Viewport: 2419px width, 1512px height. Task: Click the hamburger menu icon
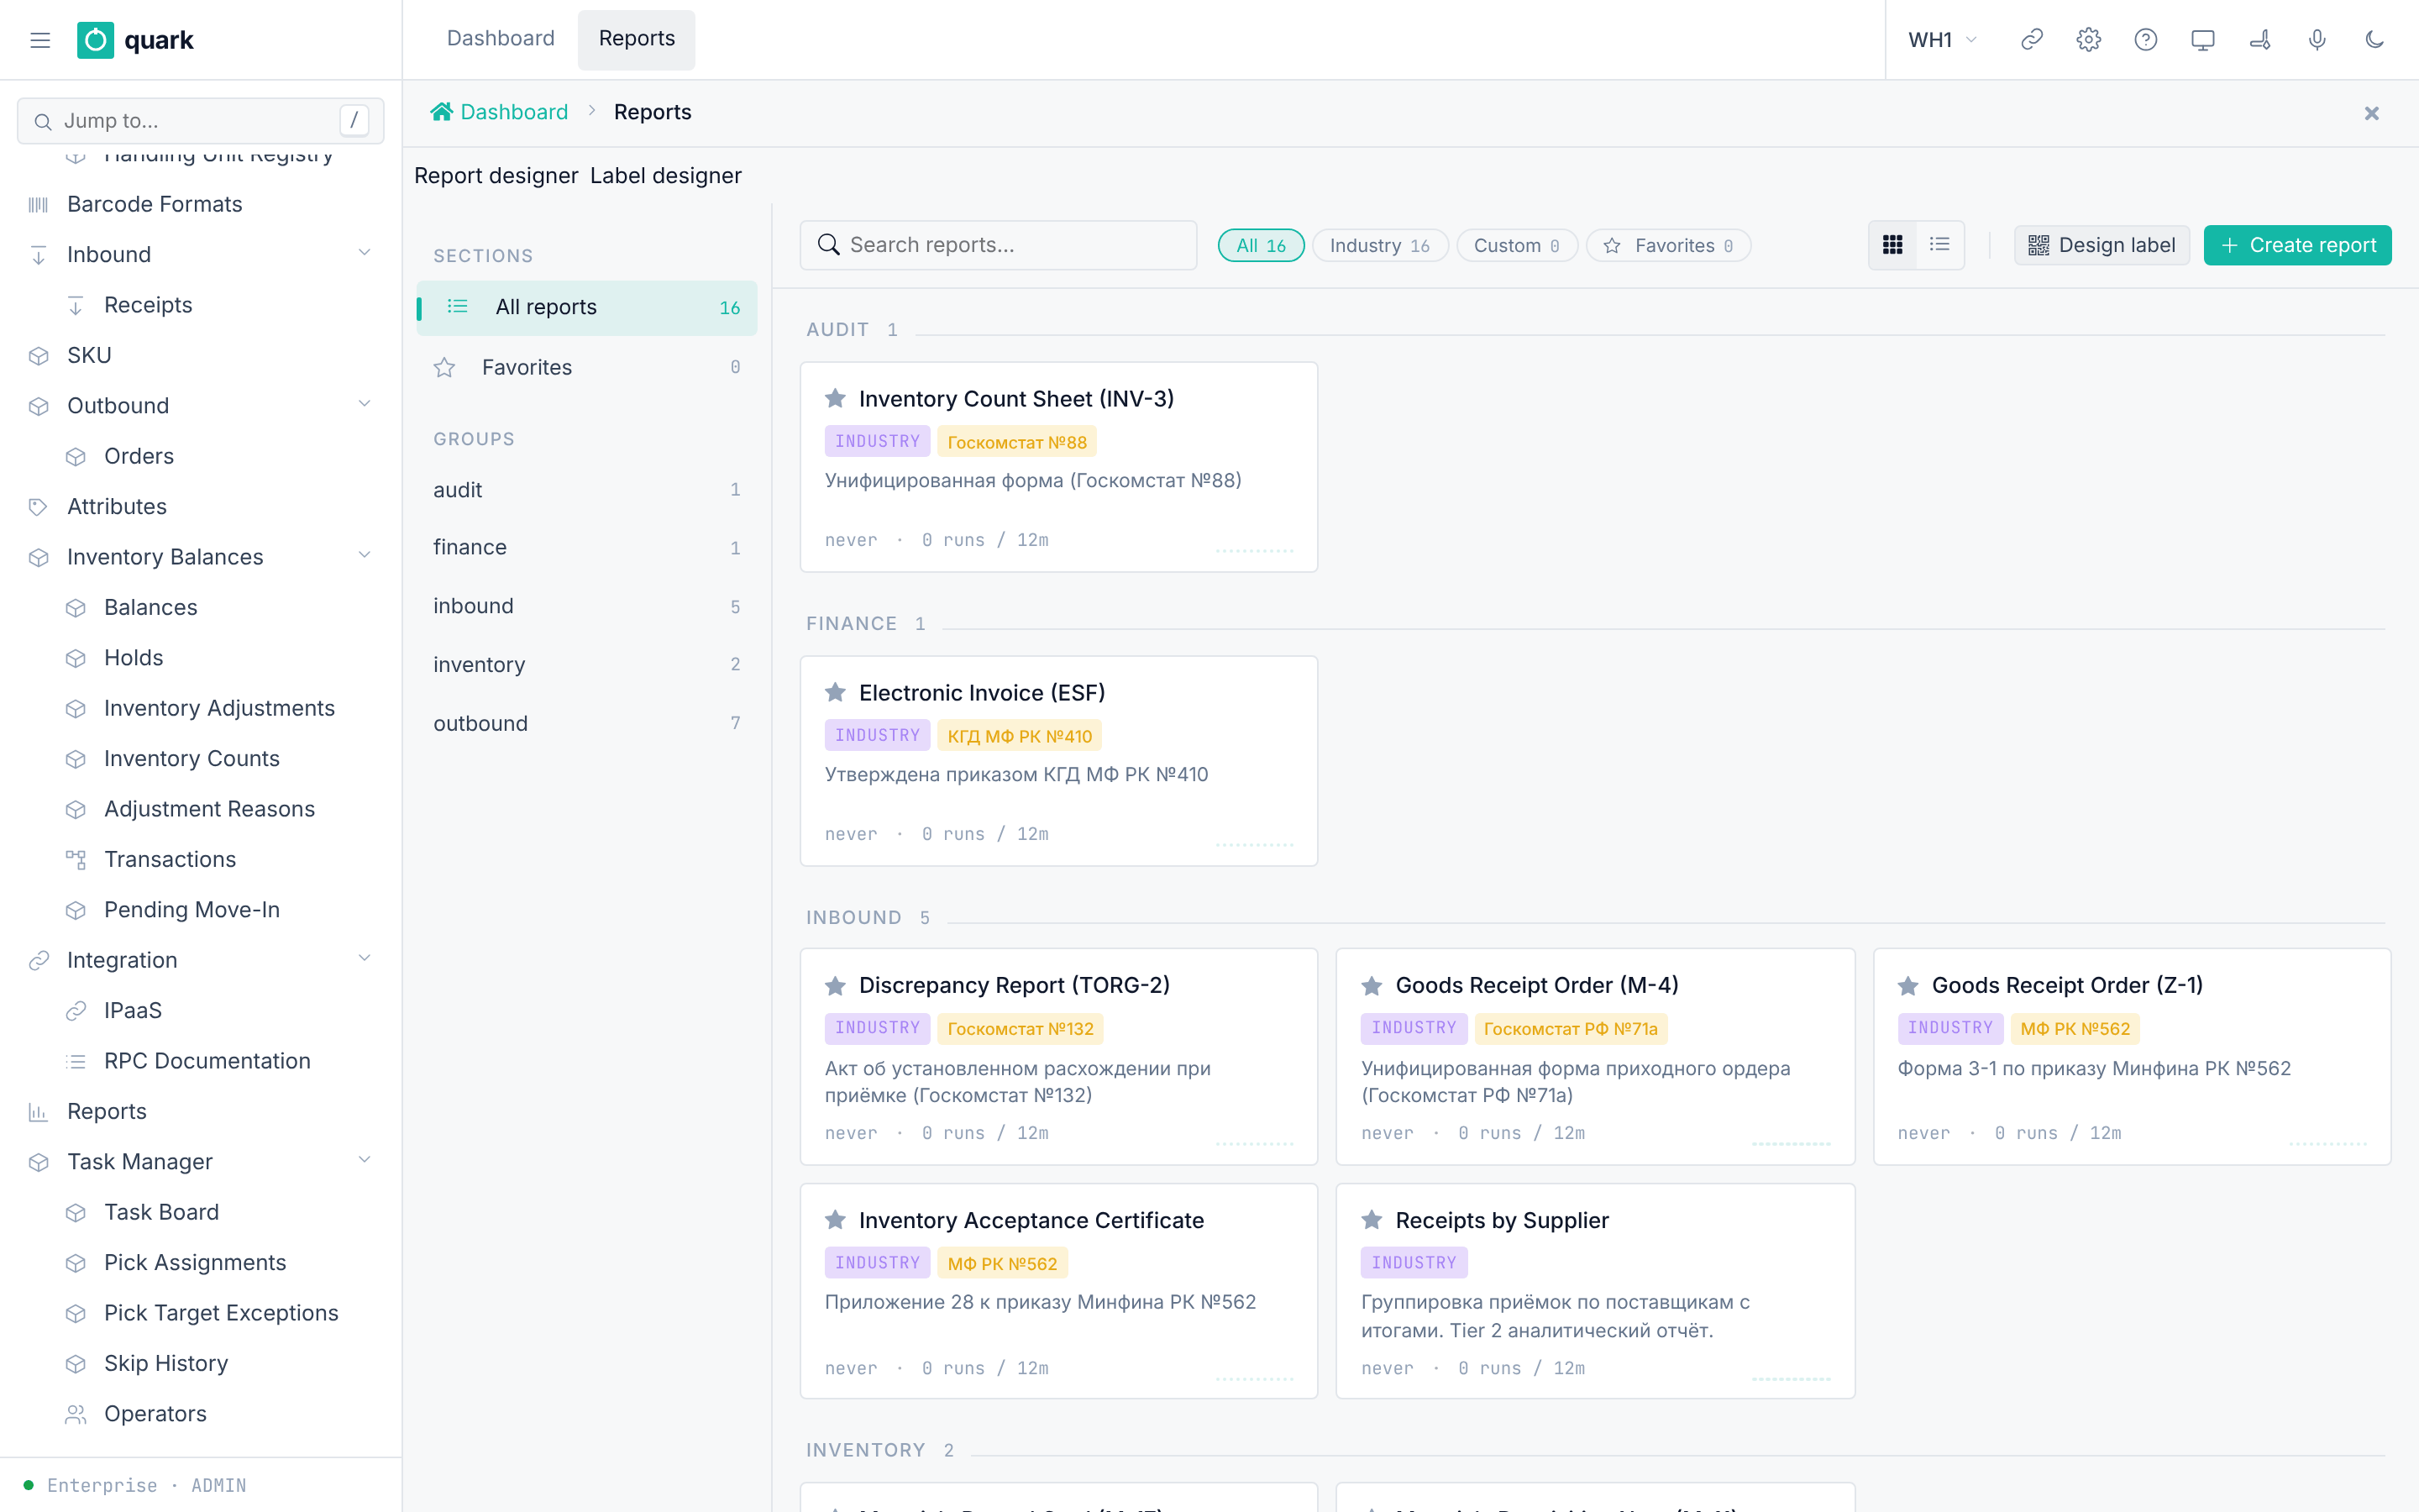pyautogui.click(x=40, y=40)
